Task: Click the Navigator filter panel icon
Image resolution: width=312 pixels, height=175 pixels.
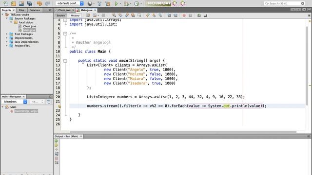Action: tap(48, 102)
